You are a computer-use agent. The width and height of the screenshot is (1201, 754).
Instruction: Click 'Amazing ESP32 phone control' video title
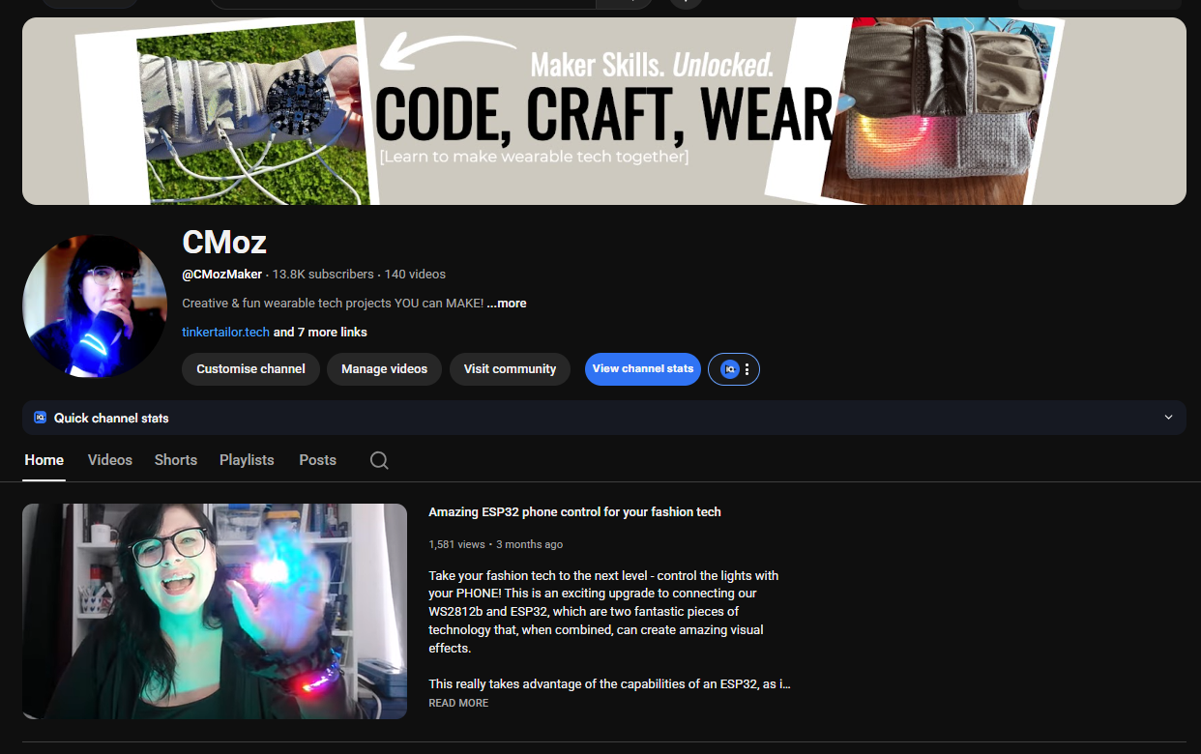574,512
